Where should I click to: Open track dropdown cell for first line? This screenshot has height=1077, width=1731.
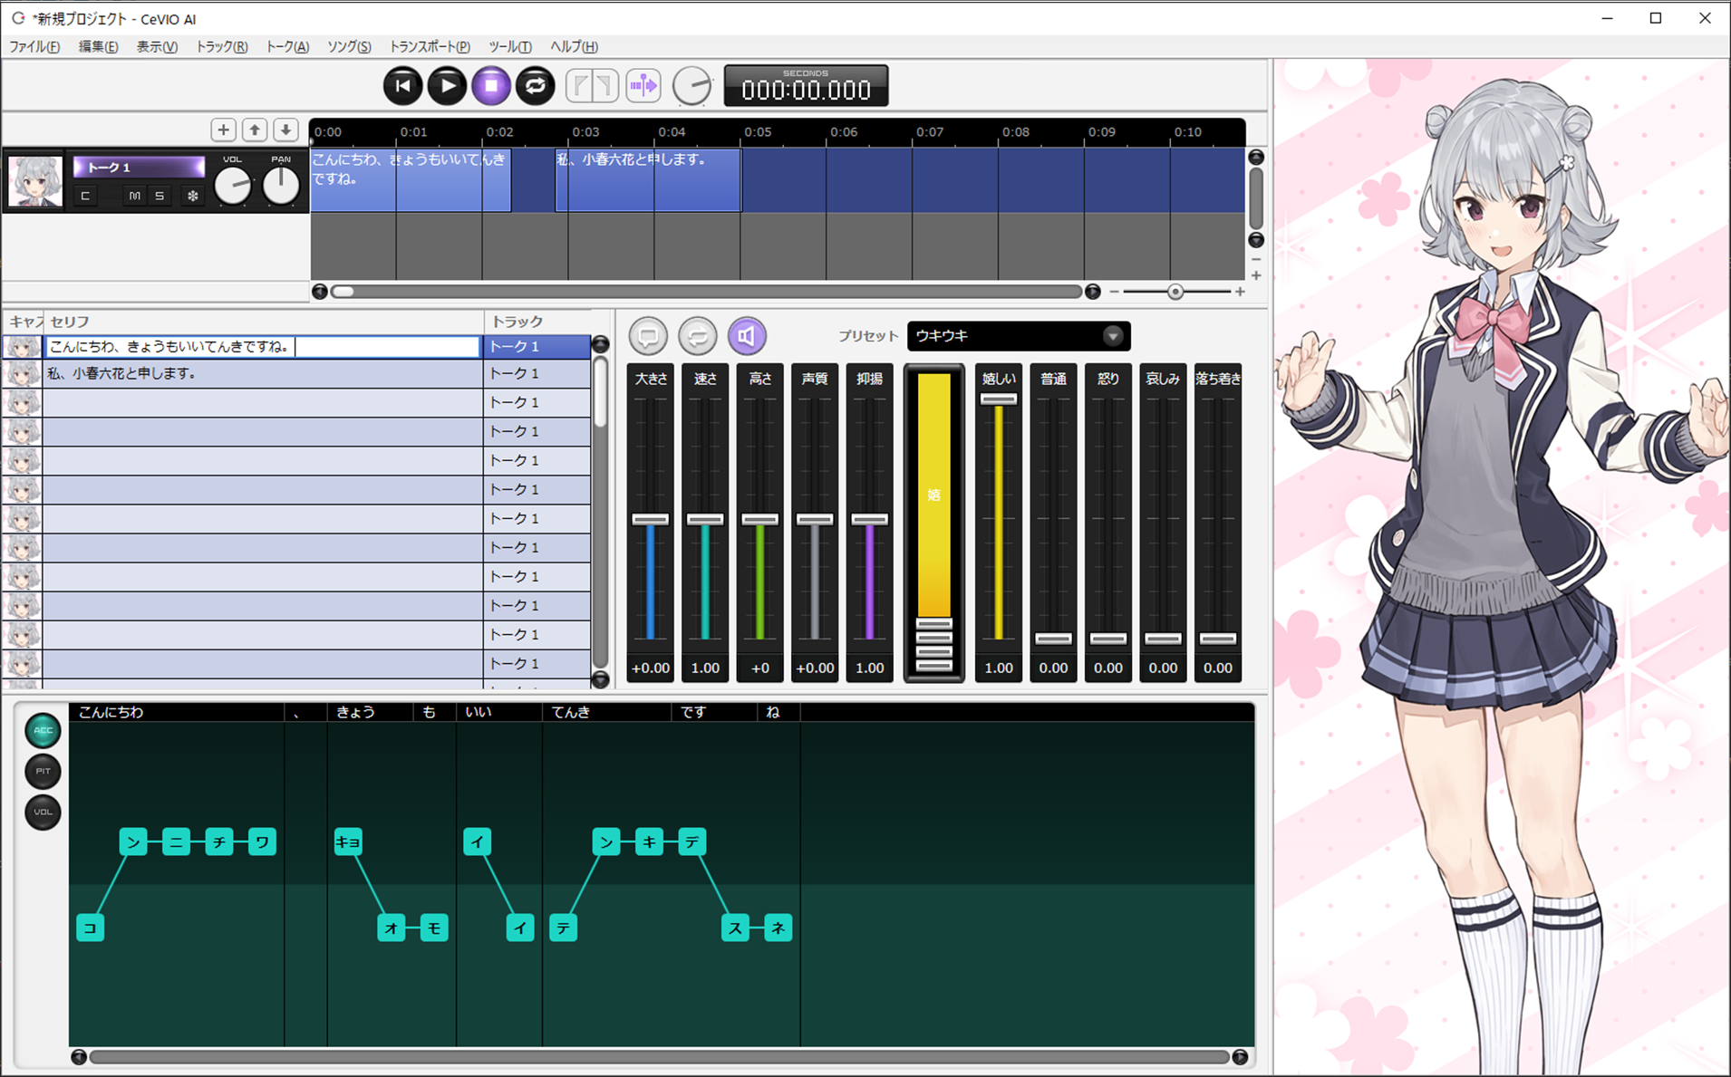click(x=537, y=346)
